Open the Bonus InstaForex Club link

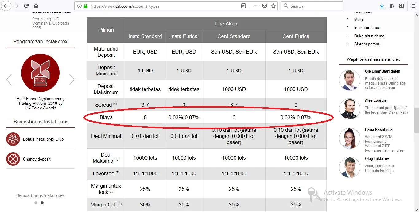point(43,139)
